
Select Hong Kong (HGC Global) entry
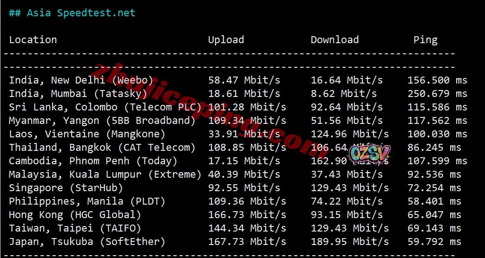(x=75, y=215)
